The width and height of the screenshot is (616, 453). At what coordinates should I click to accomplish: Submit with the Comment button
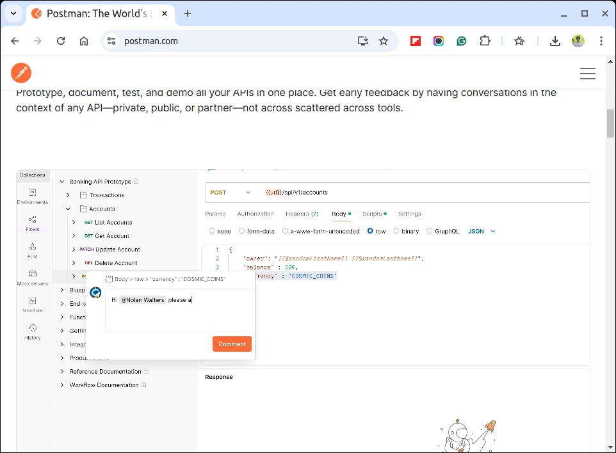tap(232, 344)
